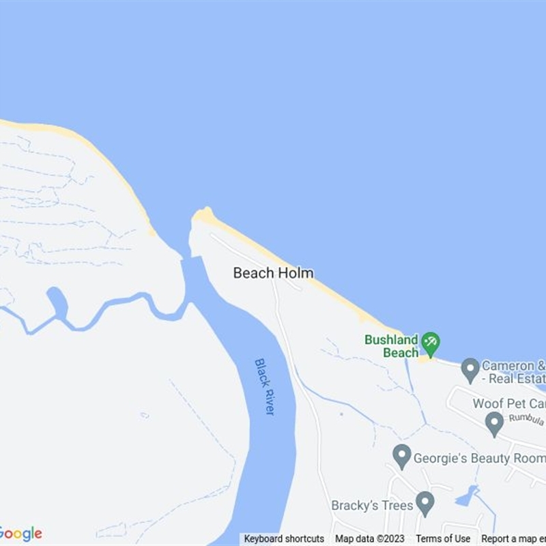The image size is (546, 546).
Task: Click the Georgie's Beauty Room pin marker
Action: point(402,457)
